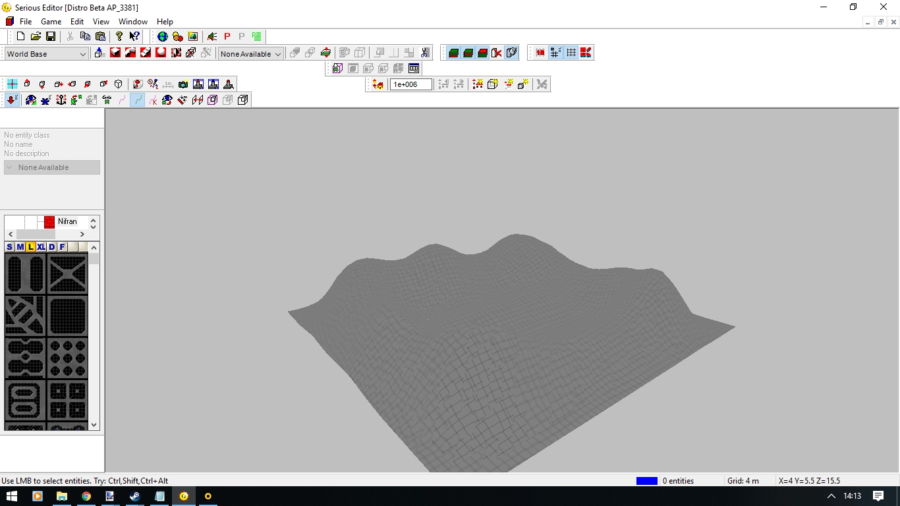900x506 pixels.
Task: Click the dark window-panel icon after the grayed cubes
Action: (414, 68)
